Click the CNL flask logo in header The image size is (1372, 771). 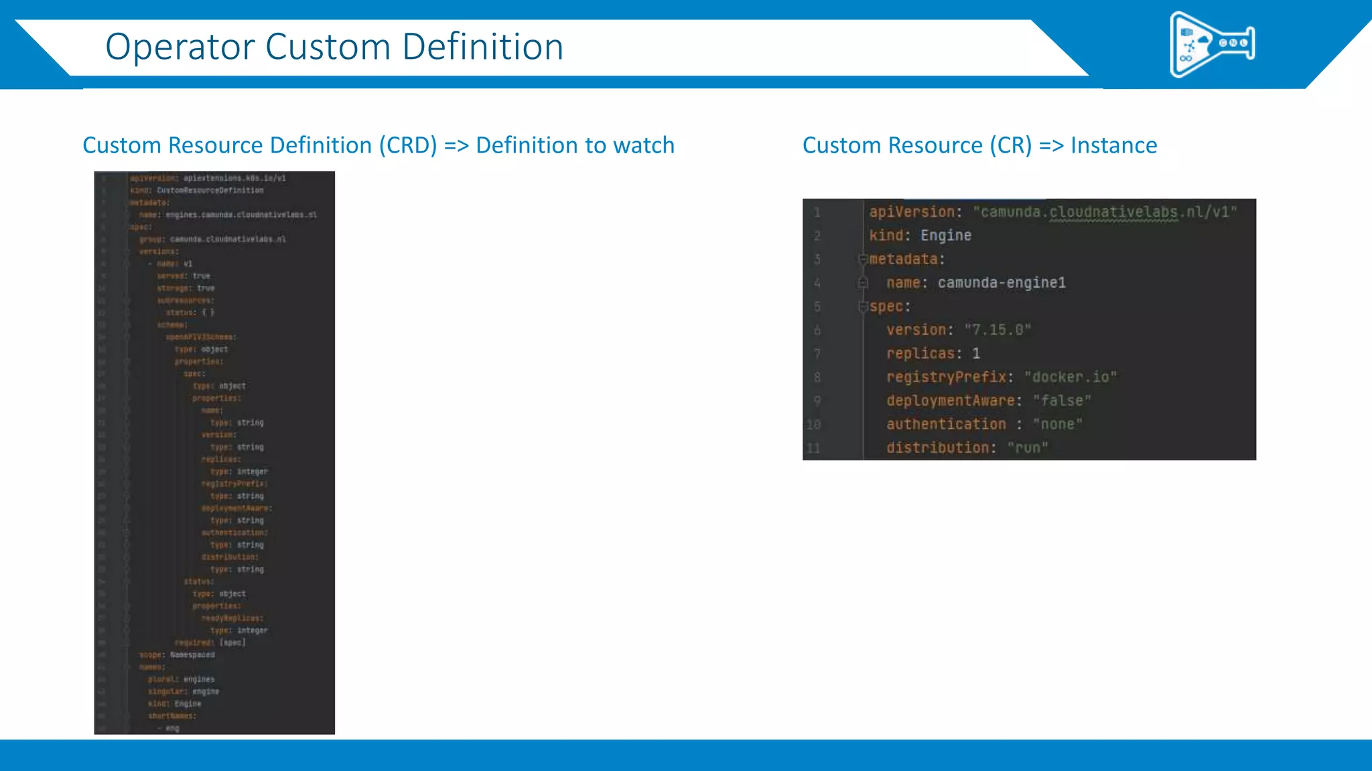coord(1212,44)
